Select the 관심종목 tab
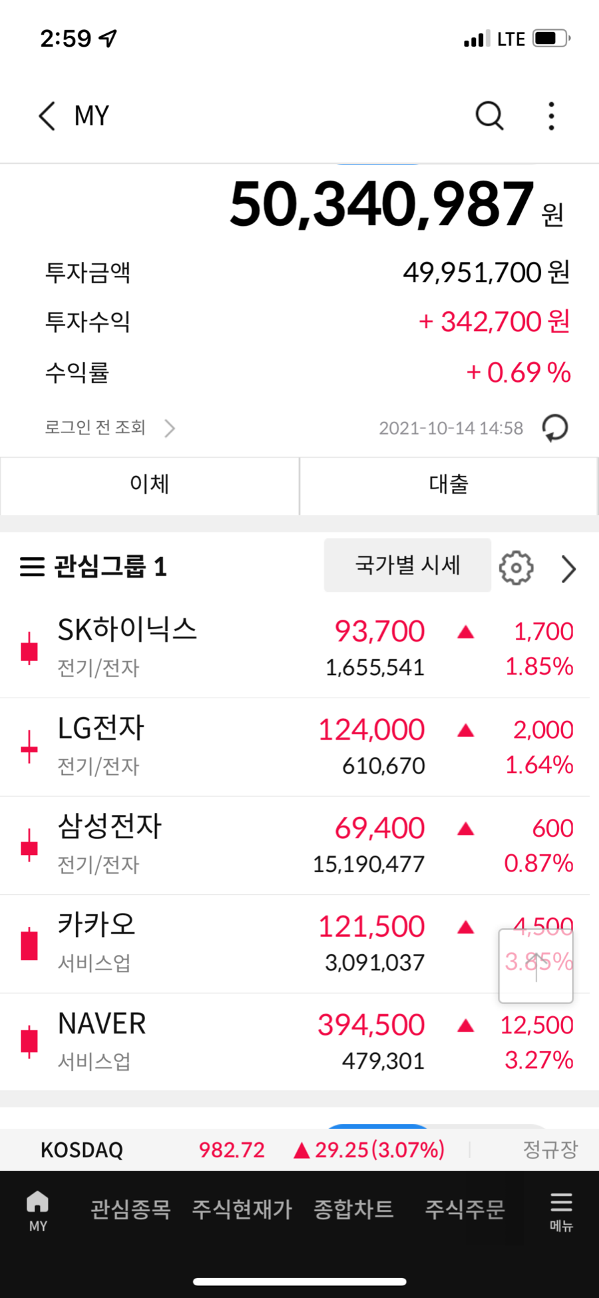The width and height of the screenshot is (599, 1298). (x=130, y=1209)
